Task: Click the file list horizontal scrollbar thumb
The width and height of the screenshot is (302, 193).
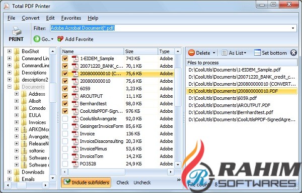Action: pos(97,172)
